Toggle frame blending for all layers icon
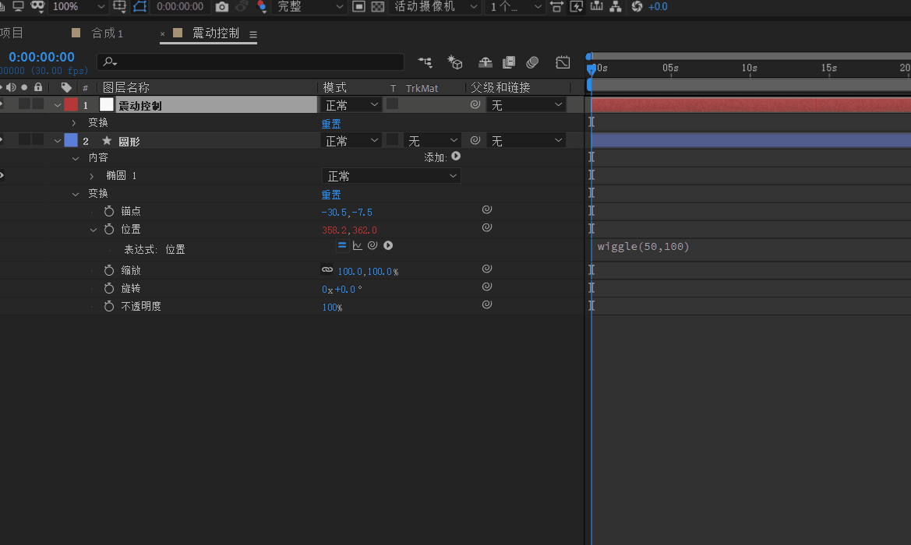Screen dimensions: 911x545 click(x=509, y=62)
